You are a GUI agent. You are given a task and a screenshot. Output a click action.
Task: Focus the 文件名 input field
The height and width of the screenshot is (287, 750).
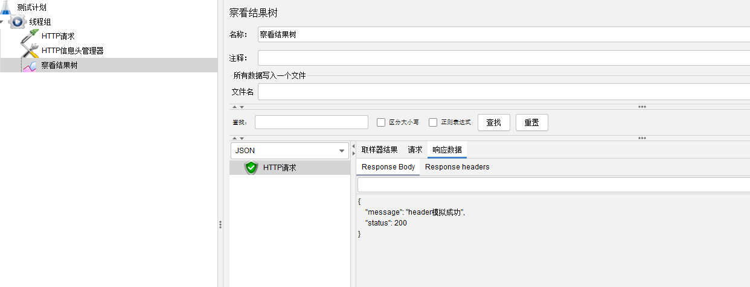click(504, 92)
